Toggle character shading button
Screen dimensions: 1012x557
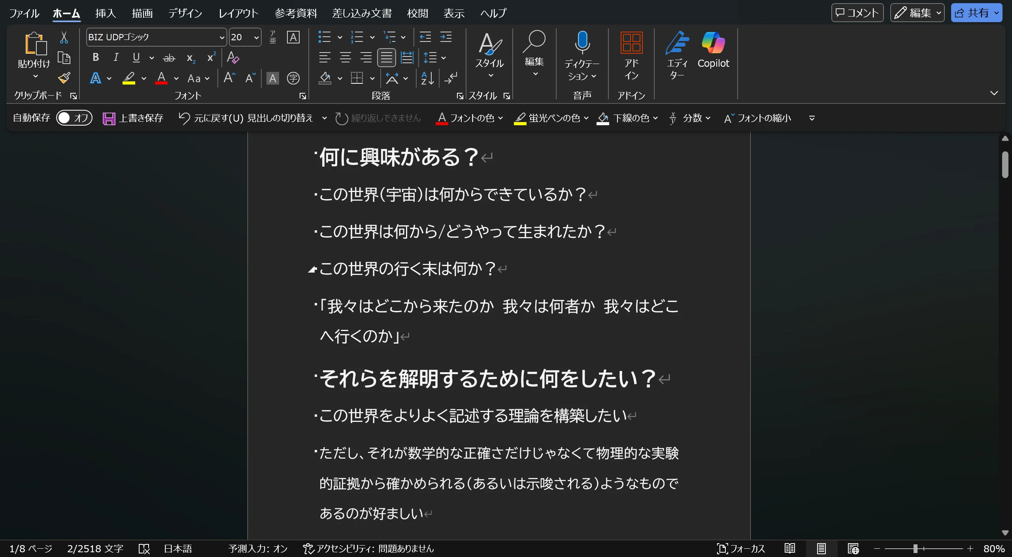tap(273, 78)
